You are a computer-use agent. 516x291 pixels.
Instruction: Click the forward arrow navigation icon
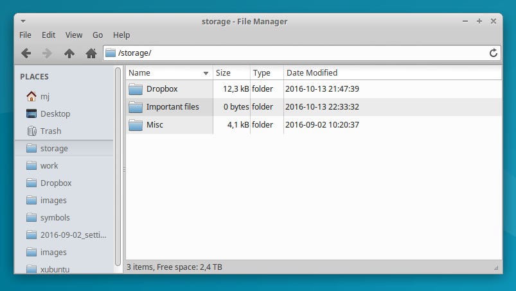(x=48, y=53)
